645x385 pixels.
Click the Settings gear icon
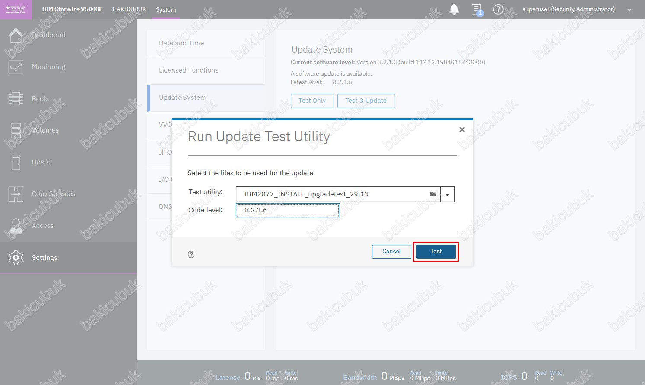[16, 258]
